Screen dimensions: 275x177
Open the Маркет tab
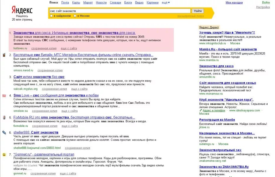click(x=88, y=3)
